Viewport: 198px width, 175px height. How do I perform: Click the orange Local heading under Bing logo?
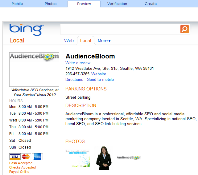coord(17,40)
